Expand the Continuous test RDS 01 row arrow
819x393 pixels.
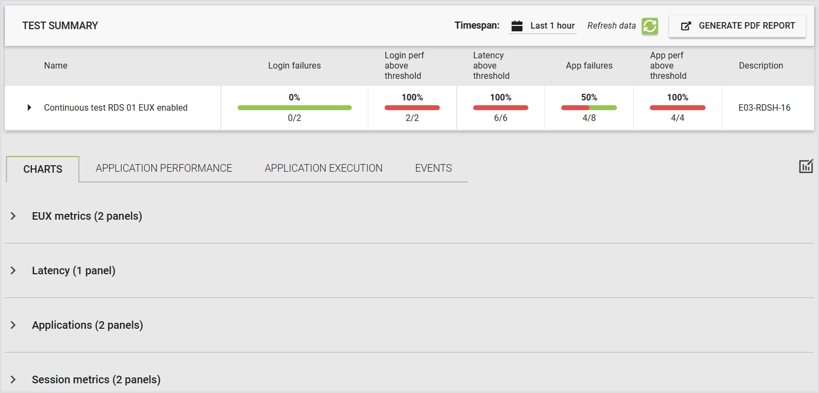click(x=29, y=108)
